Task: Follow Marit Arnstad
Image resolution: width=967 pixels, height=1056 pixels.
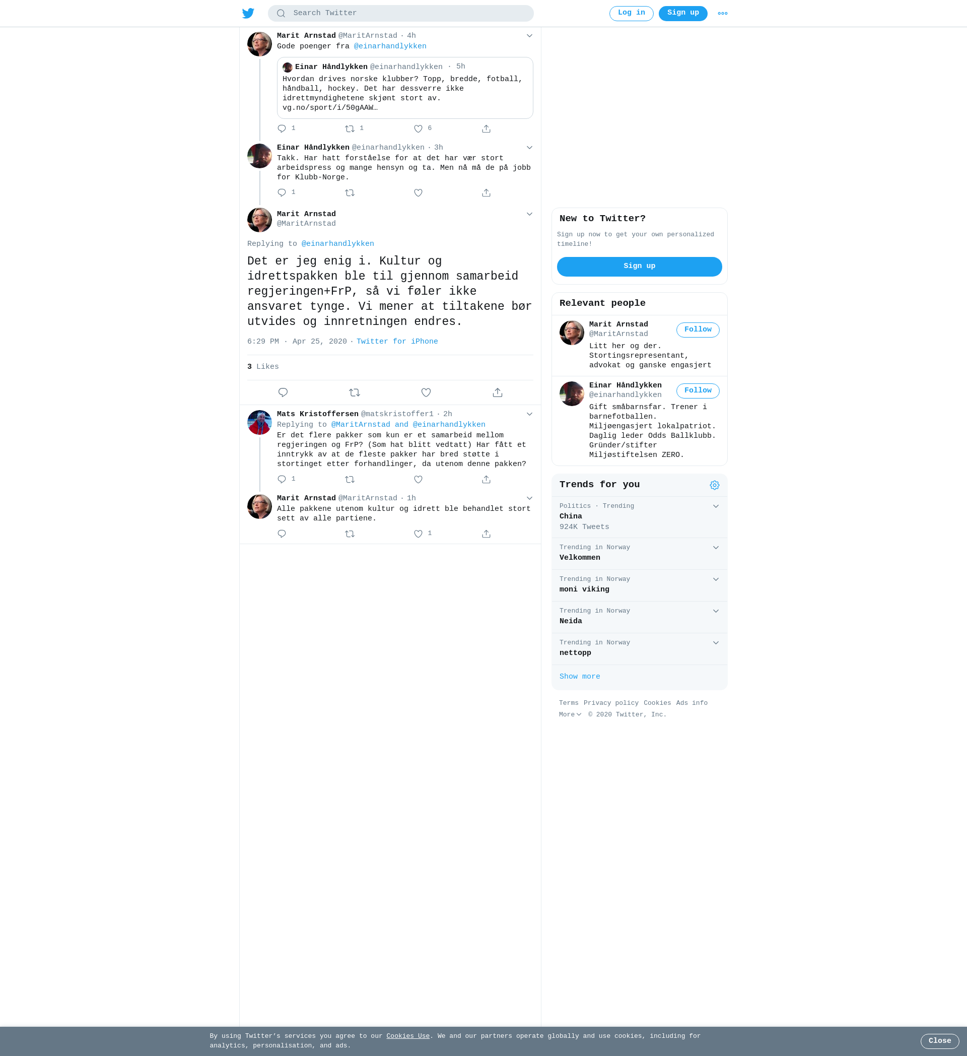Action: click(698, 330)
